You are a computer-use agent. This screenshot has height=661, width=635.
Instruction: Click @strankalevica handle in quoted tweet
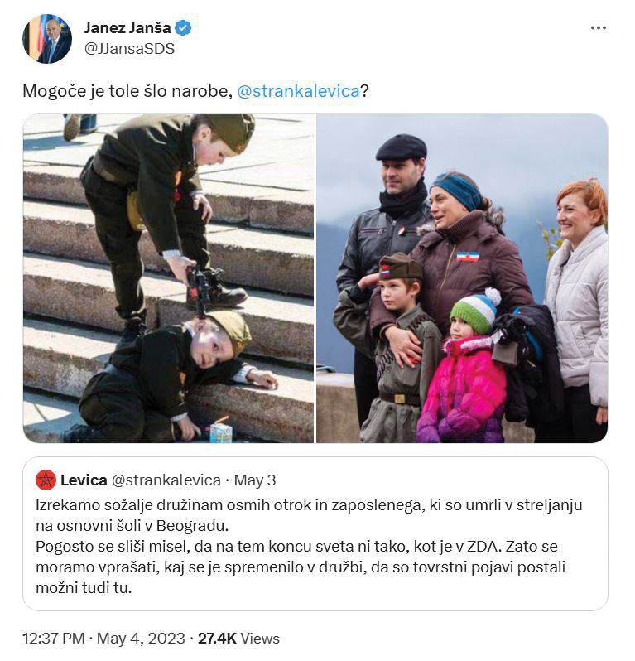(x=166, y=480)
